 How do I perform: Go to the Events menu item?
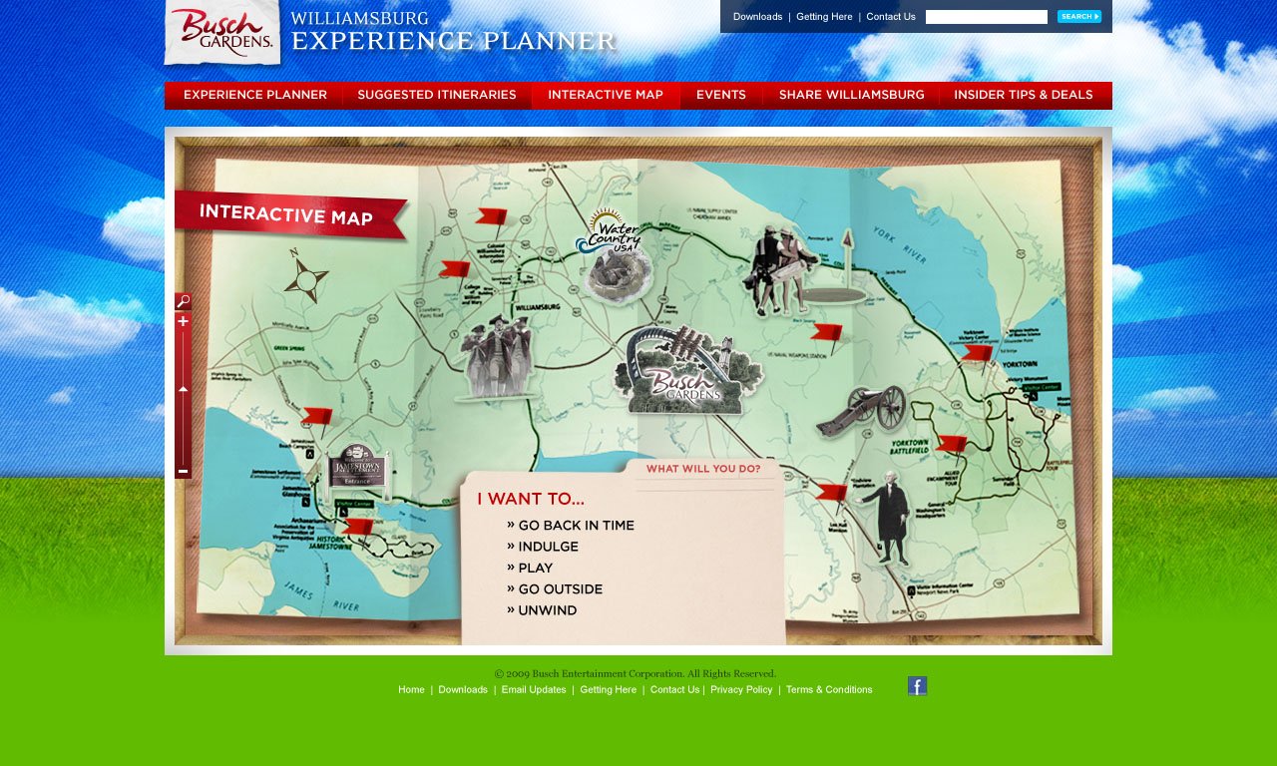(x=721, y=96)
